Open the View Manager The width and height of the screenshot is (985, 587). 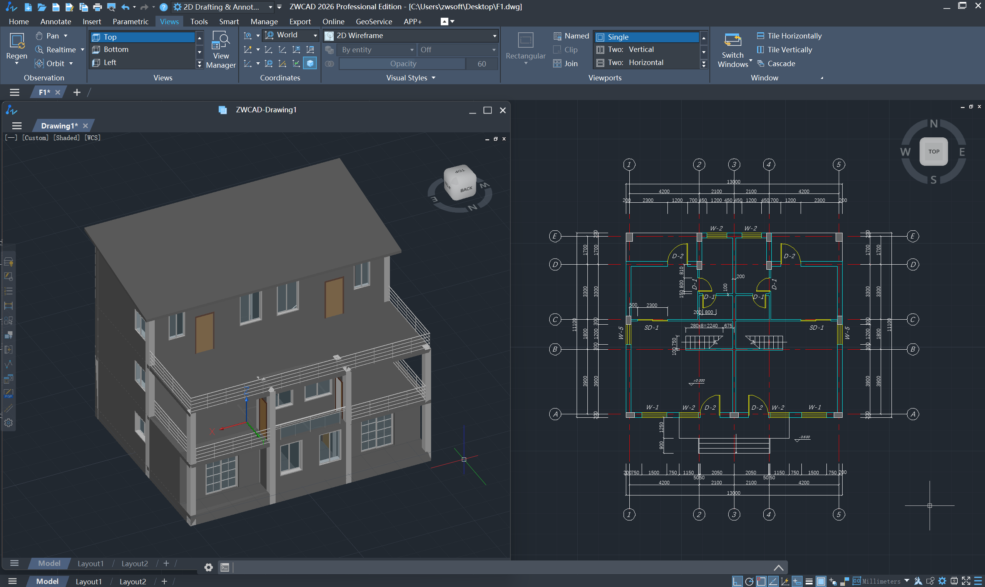[x=221, y=50]
